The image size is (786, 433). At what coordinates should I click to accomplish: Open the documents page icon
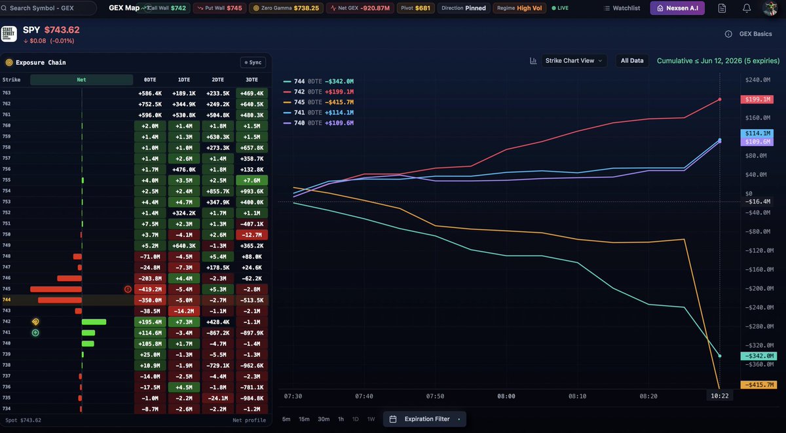[722, 9]
